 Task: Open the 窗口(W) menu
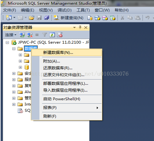point(102,10)
